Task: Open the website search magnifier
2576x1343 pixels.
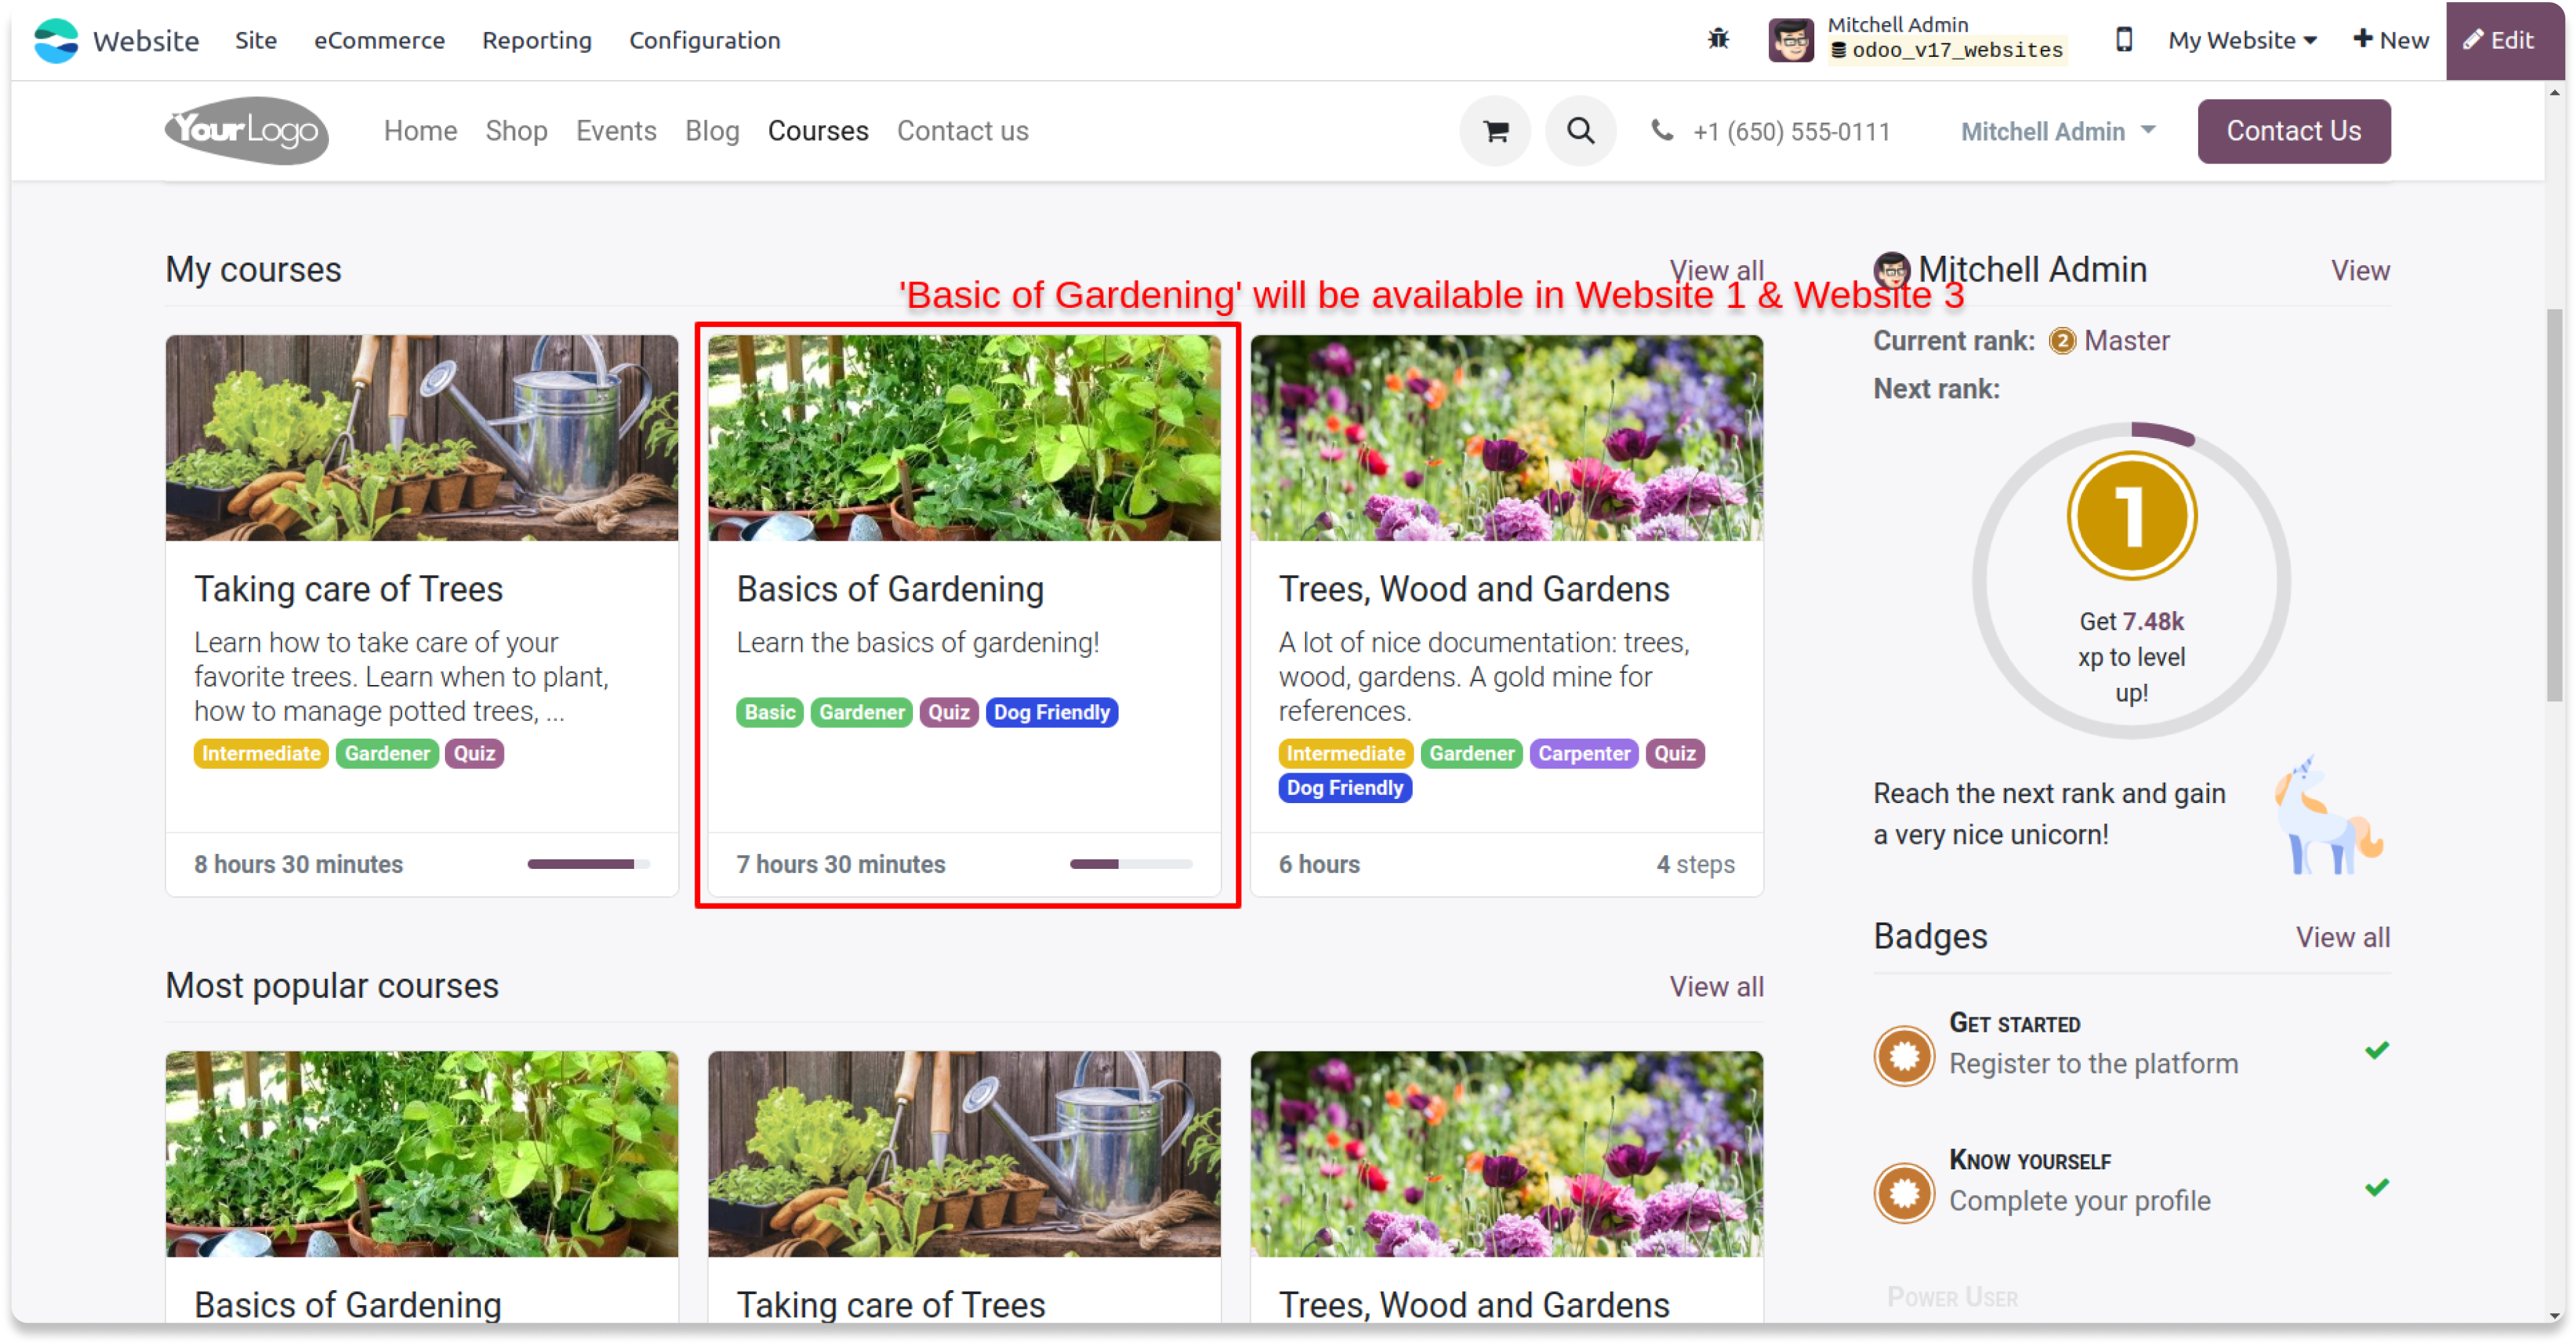Action: 1580,131
